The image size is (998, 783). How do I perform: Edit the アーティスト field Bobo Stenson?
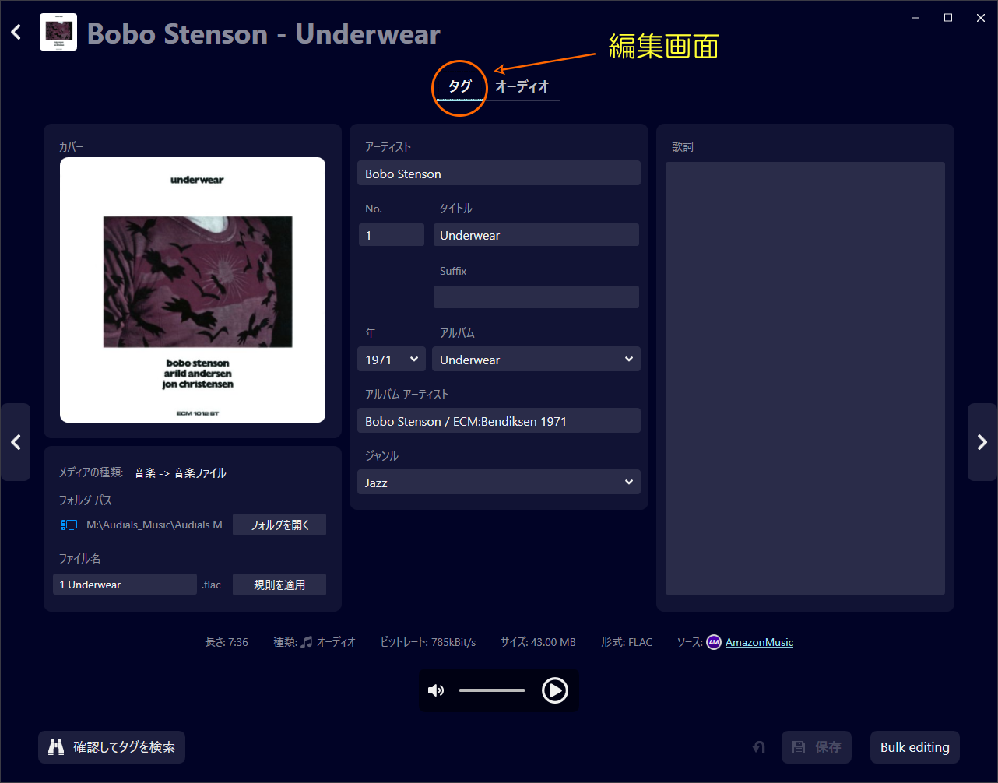[499, 174]
